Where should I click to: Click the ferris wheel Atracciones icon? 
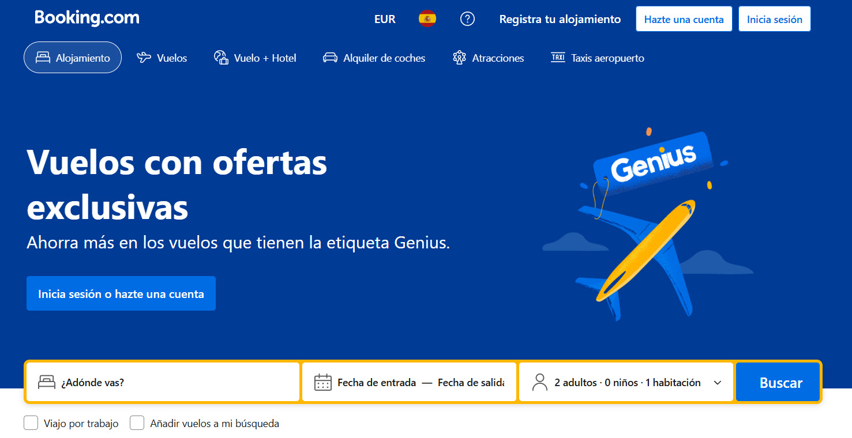click(459, 58)
